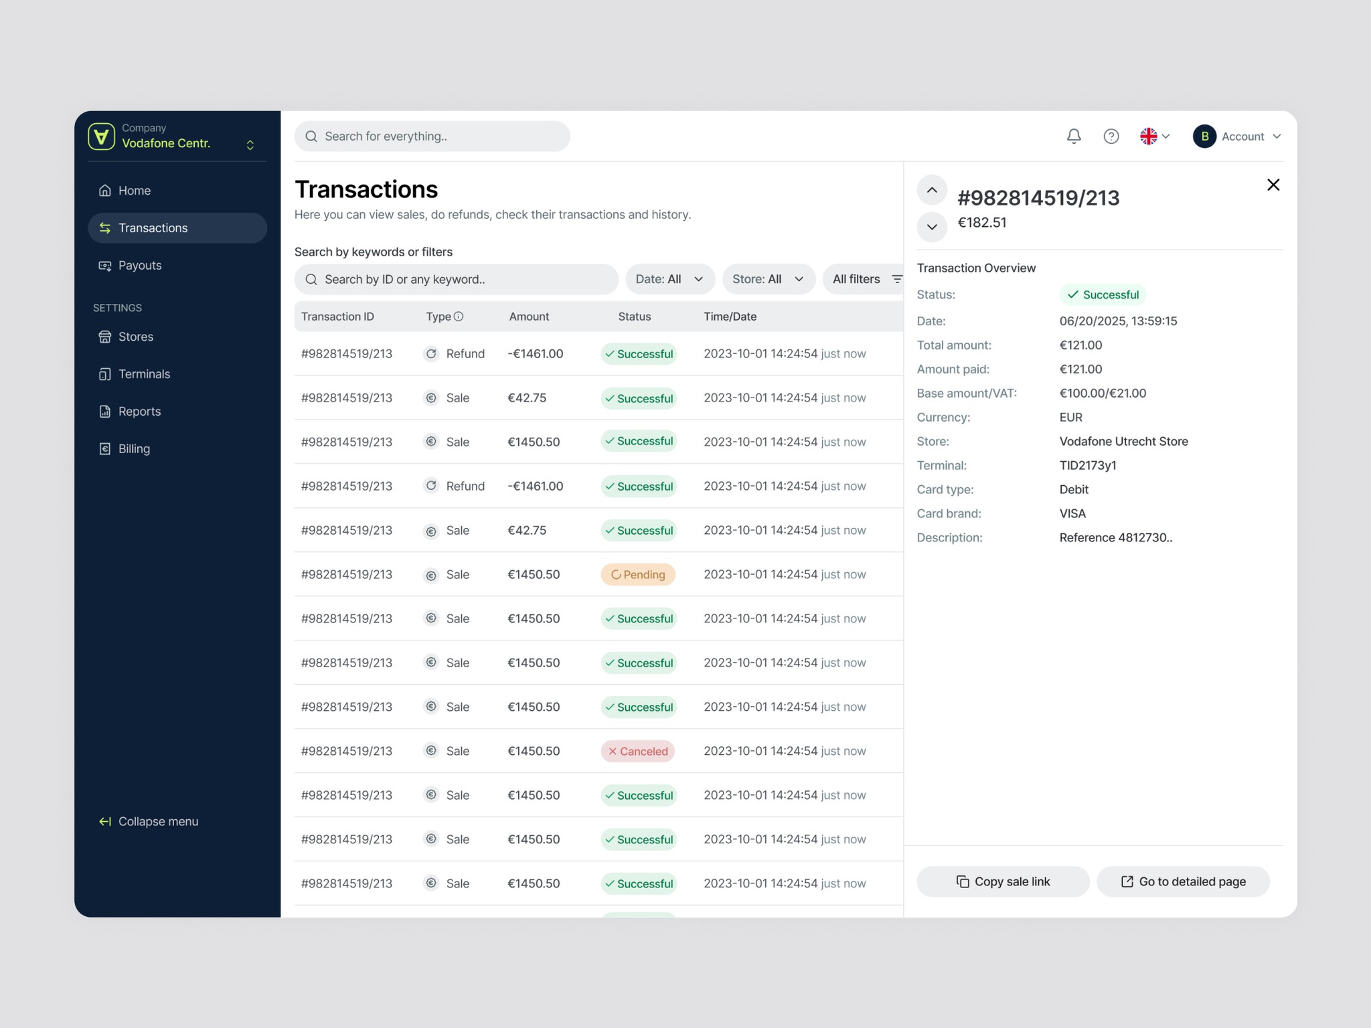Open the Store: All filter dropdown
Image resolution: width=1371 pixels, height=1028 pixels.
click(x=768, y=279)
